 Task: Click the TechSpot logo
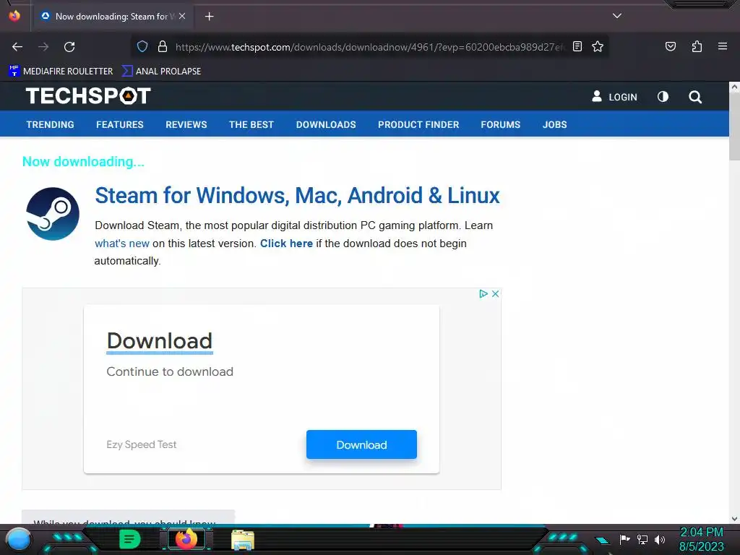click(x=88, y=96)
